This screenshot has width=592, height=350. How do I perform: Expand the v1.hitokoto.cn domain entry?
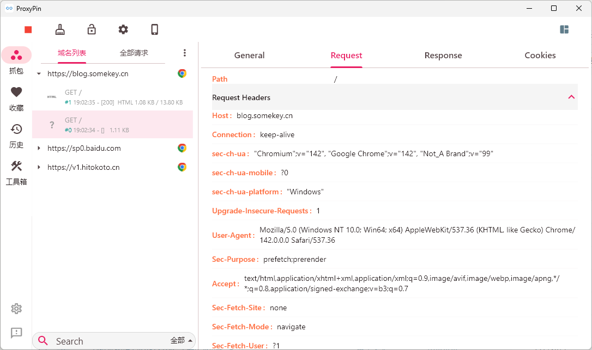pyautogui.click(x=39, y=167)
